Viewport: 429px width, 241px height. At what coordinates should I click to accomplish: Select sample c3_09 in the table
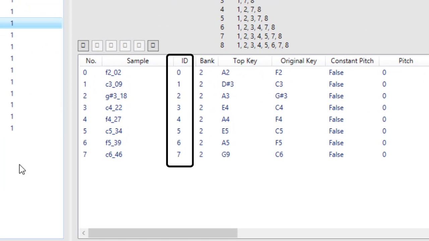click(x=114, y=84)
